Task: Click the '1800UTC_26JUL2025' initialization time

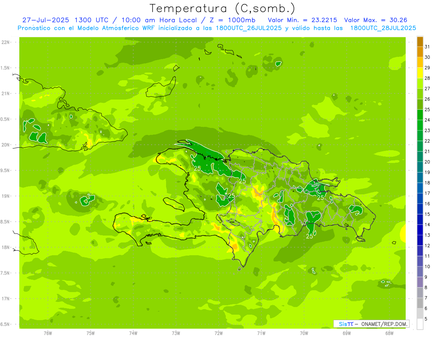Action: pyautogui.click(x=249, y=28)
